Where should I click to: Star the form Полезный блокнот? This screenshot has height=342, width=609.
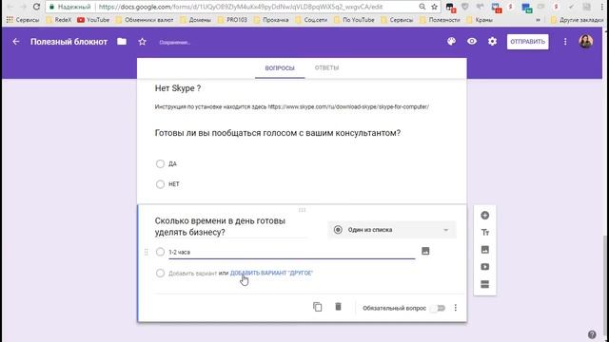pyautogui.click(x=142, y=42)
